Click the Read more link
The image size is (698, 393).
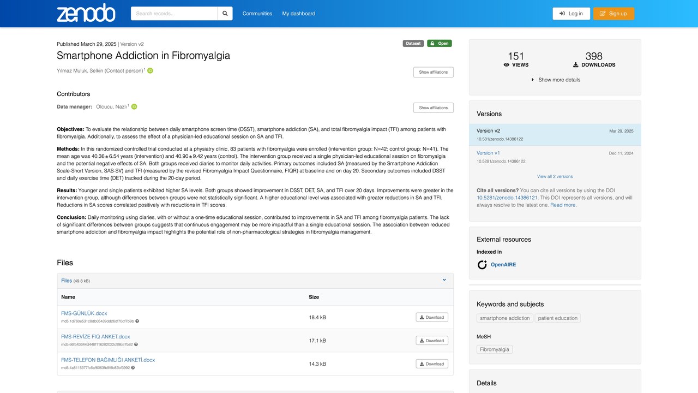(x=563, y=205)
